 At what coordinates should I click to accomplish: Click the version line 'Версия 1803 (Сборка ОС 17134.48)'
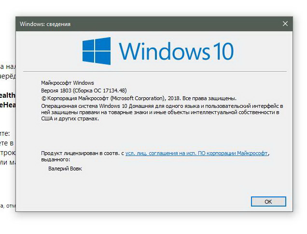(x=84, y=91)
